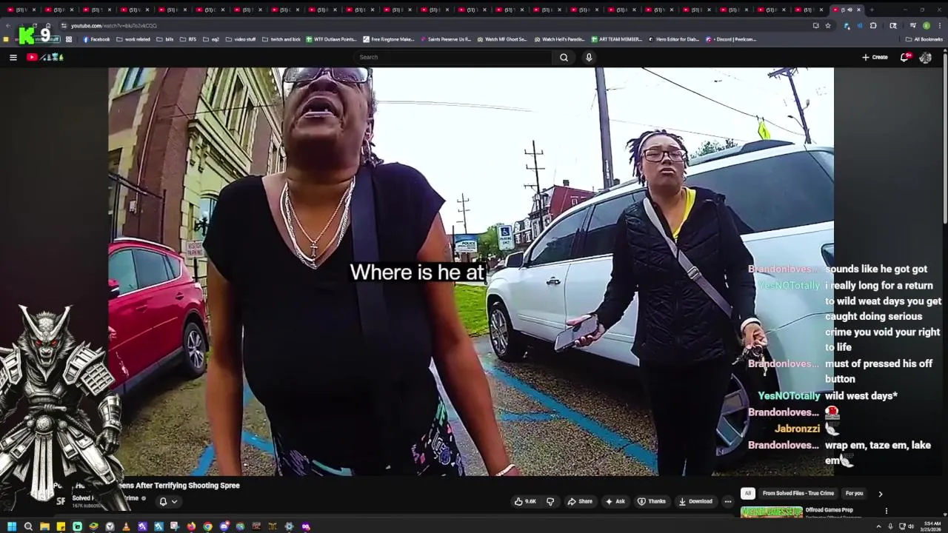Go to the YouTube home logo
Screen dimensions: 948x533
(x=45, y=57)
